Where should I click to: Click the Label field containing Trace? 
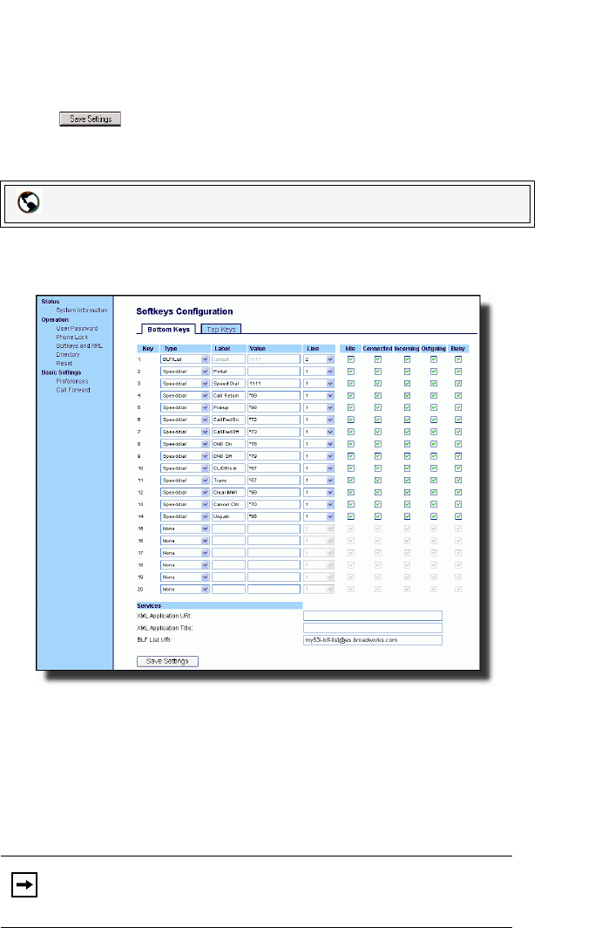pos(228,480)
